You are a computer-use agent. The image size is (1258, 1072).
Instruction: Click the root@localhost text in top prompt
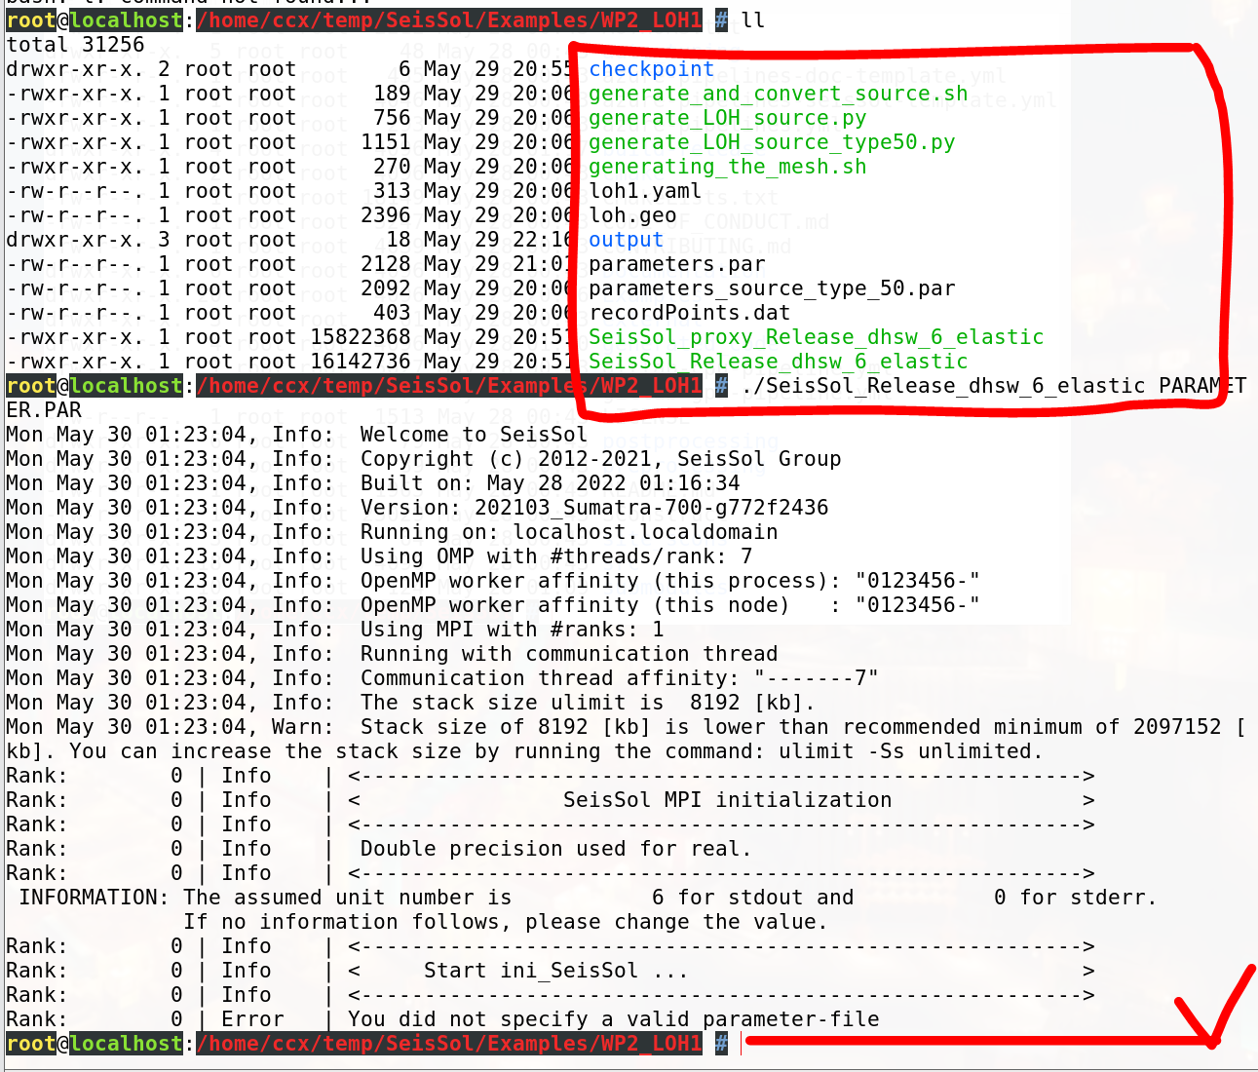tap(93, 19)
